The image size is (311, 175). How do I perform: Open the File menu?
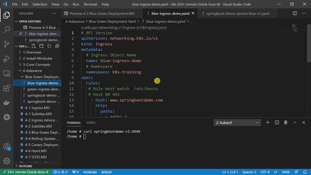(x=15, y=4)
